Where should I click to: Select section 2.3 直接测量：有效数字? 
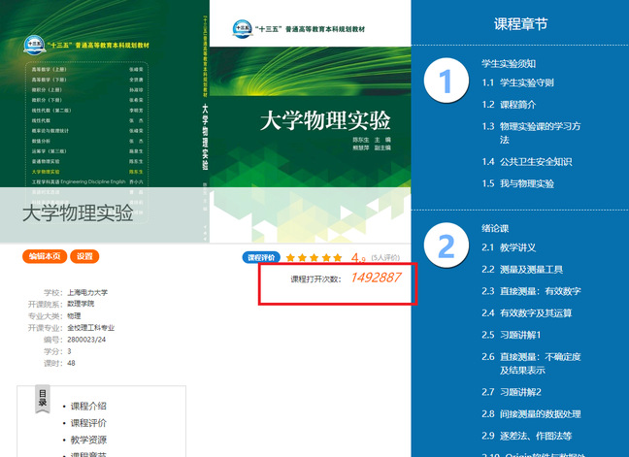point(540,291)
